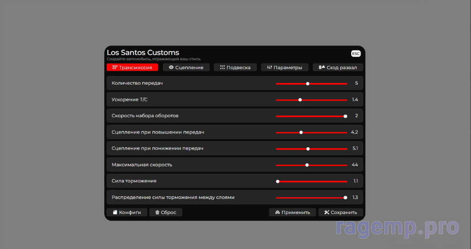Click the Количество передач label
Image resolution: width=471 pixels, height=249 pixels.
tap(137, 83)
